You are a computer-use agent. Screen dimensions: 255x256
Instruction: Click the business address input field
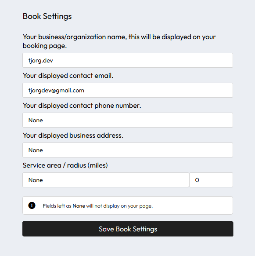(x=128, y=150)
